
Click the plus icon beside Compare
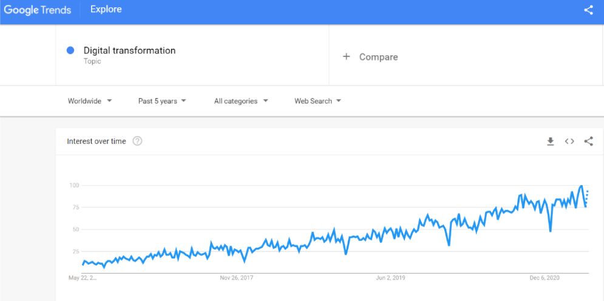pos(347,56)
